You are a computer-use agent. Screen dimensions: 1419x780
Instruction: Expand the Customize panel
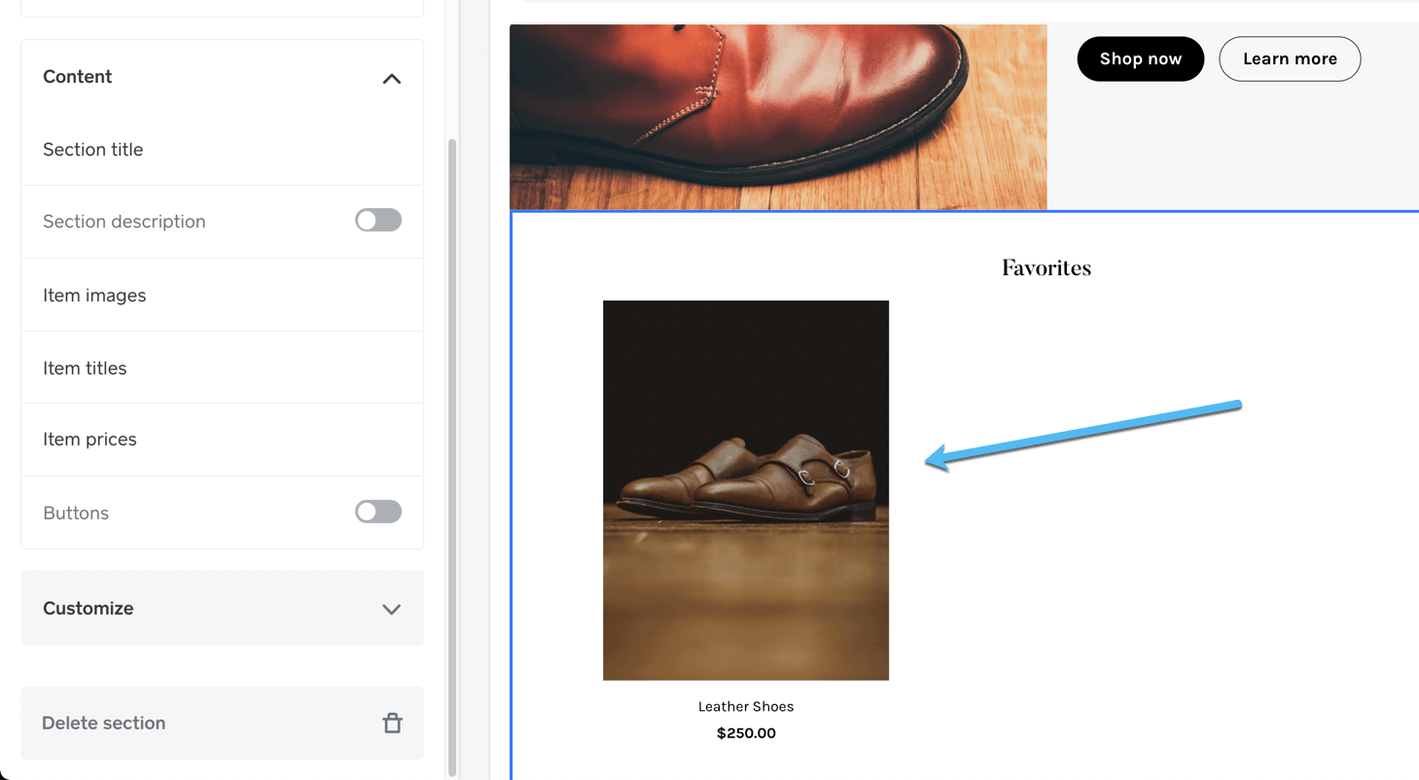pos(392,608)
